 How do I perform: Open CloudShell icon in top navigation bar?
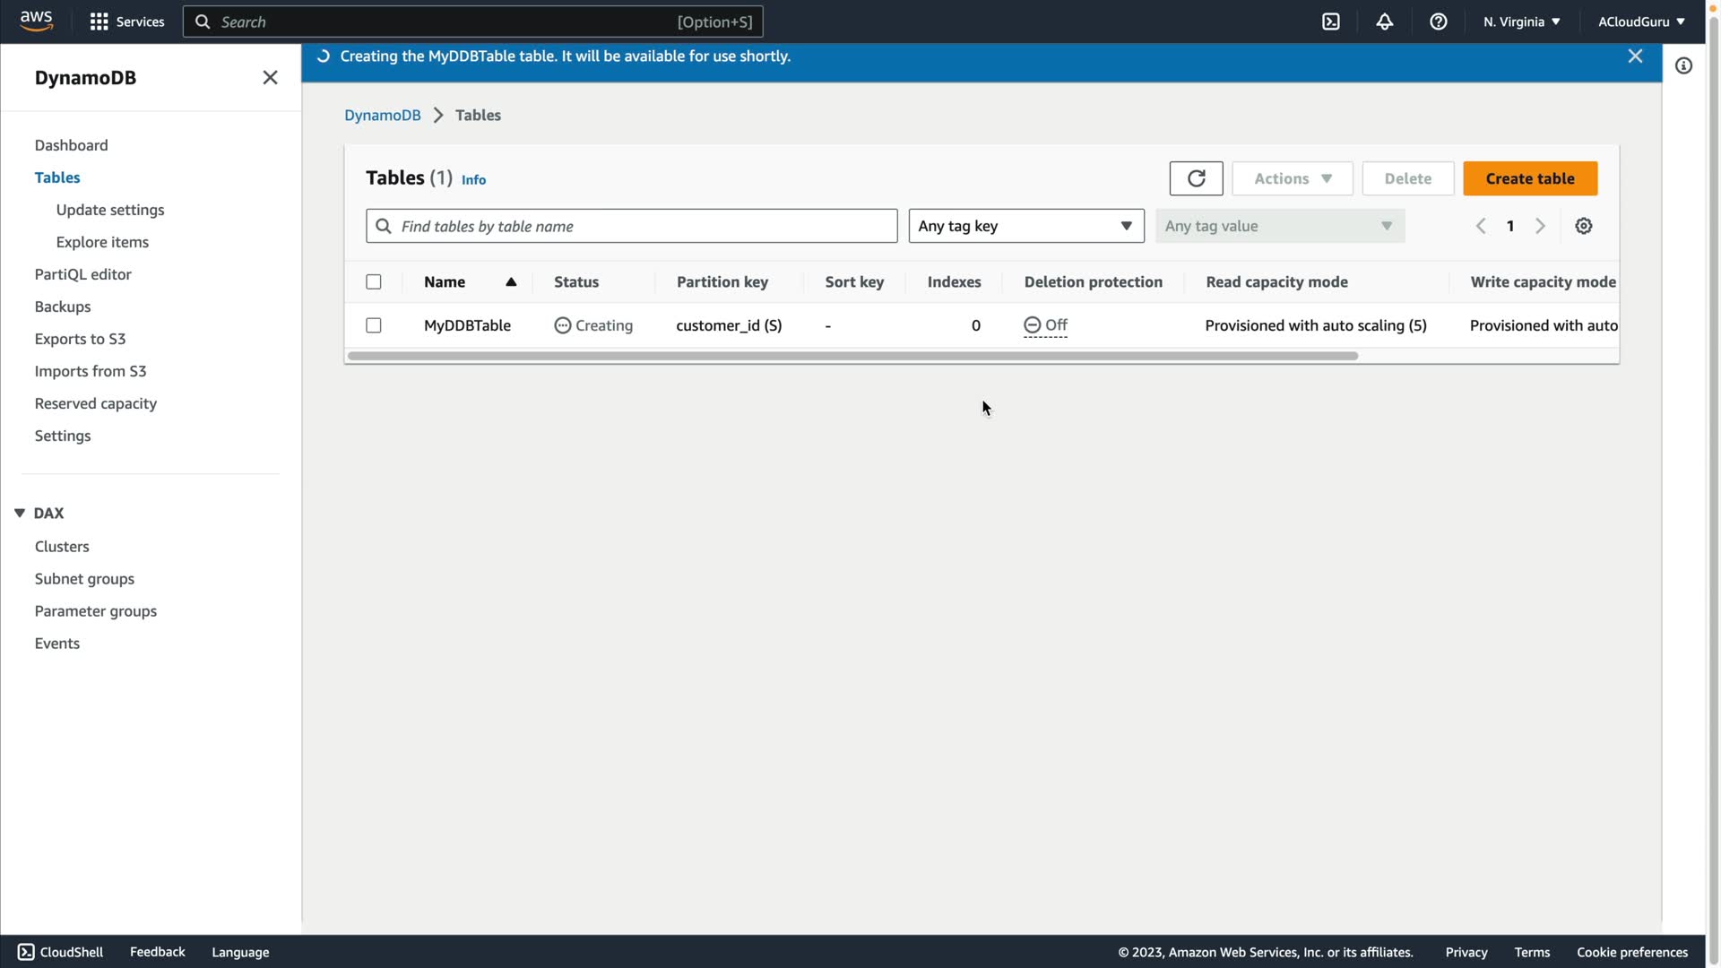pyautogui.click(x=1331, y=22)
